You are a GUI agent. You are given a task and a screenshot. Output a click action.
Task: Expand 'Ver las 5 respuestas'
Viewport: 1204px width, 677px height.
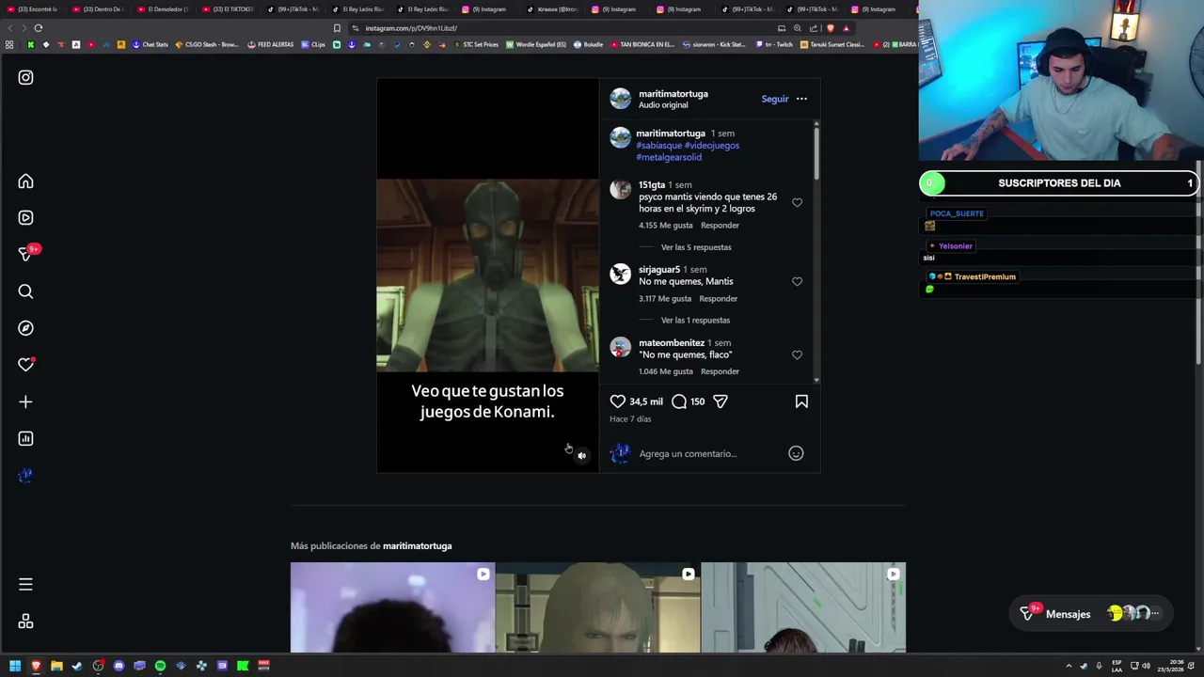696,247
